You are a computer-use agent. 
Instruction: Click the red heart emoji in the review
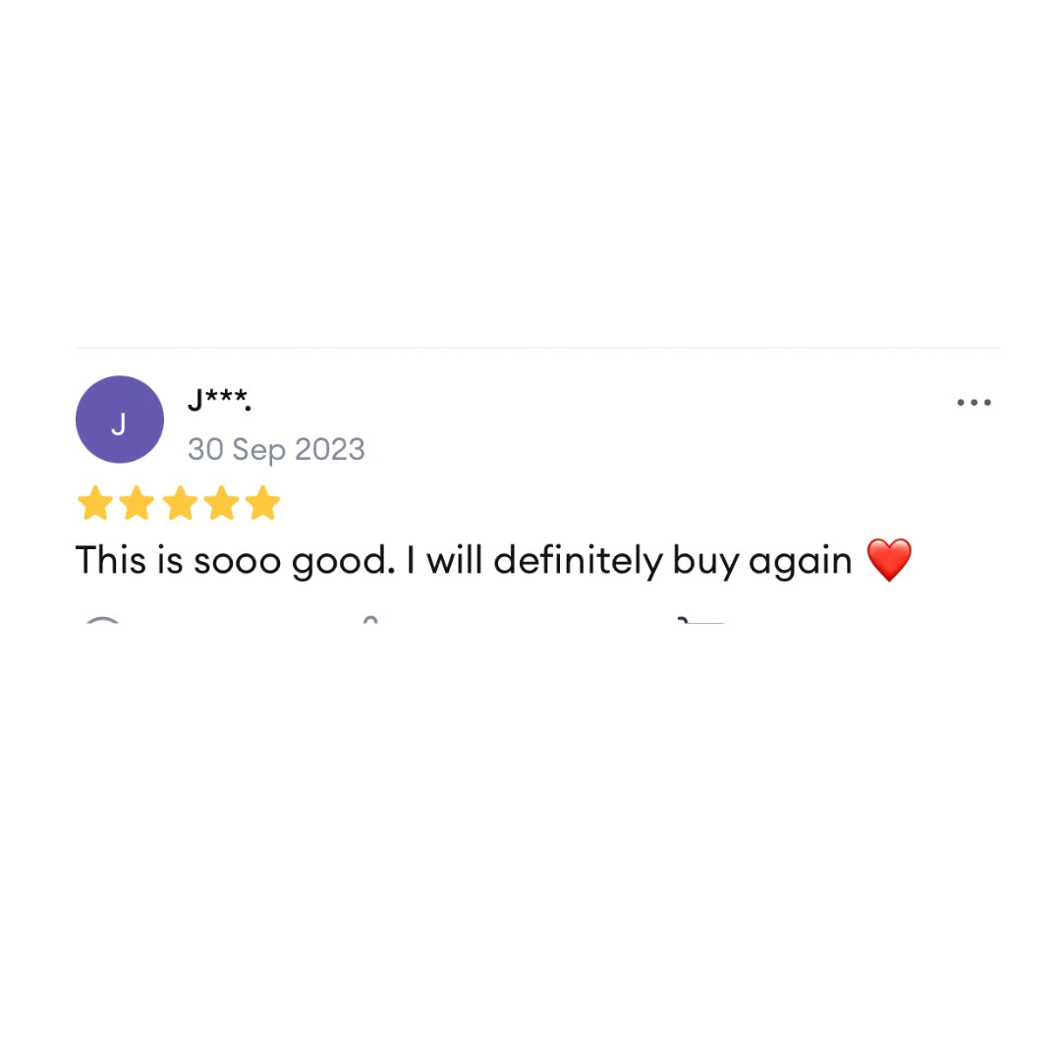(x=889, y=560)
